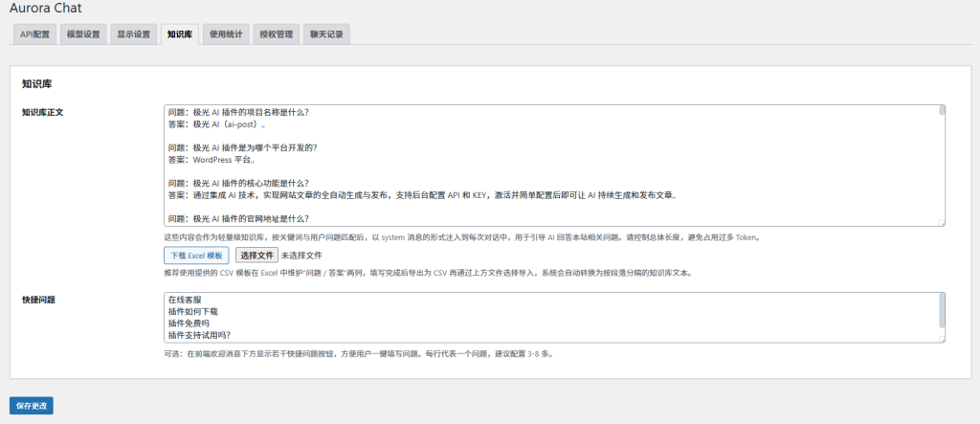Click the help text starting '这些内容会作为轻量级知识库'
Image resolution: width=980 pixels, height=424 pixels.
click(462, 237)
